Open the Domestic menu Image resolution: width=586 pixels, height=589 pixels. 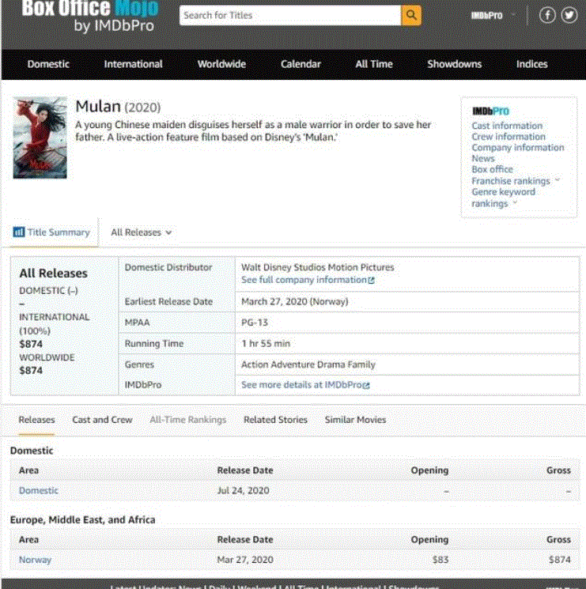coord(48,64)
